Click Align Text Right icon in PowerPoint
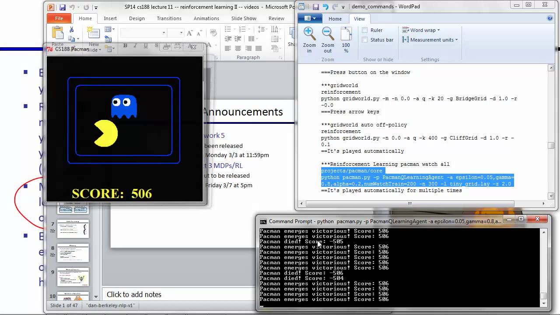The image size is (560, 315). [x=248, y=49]
